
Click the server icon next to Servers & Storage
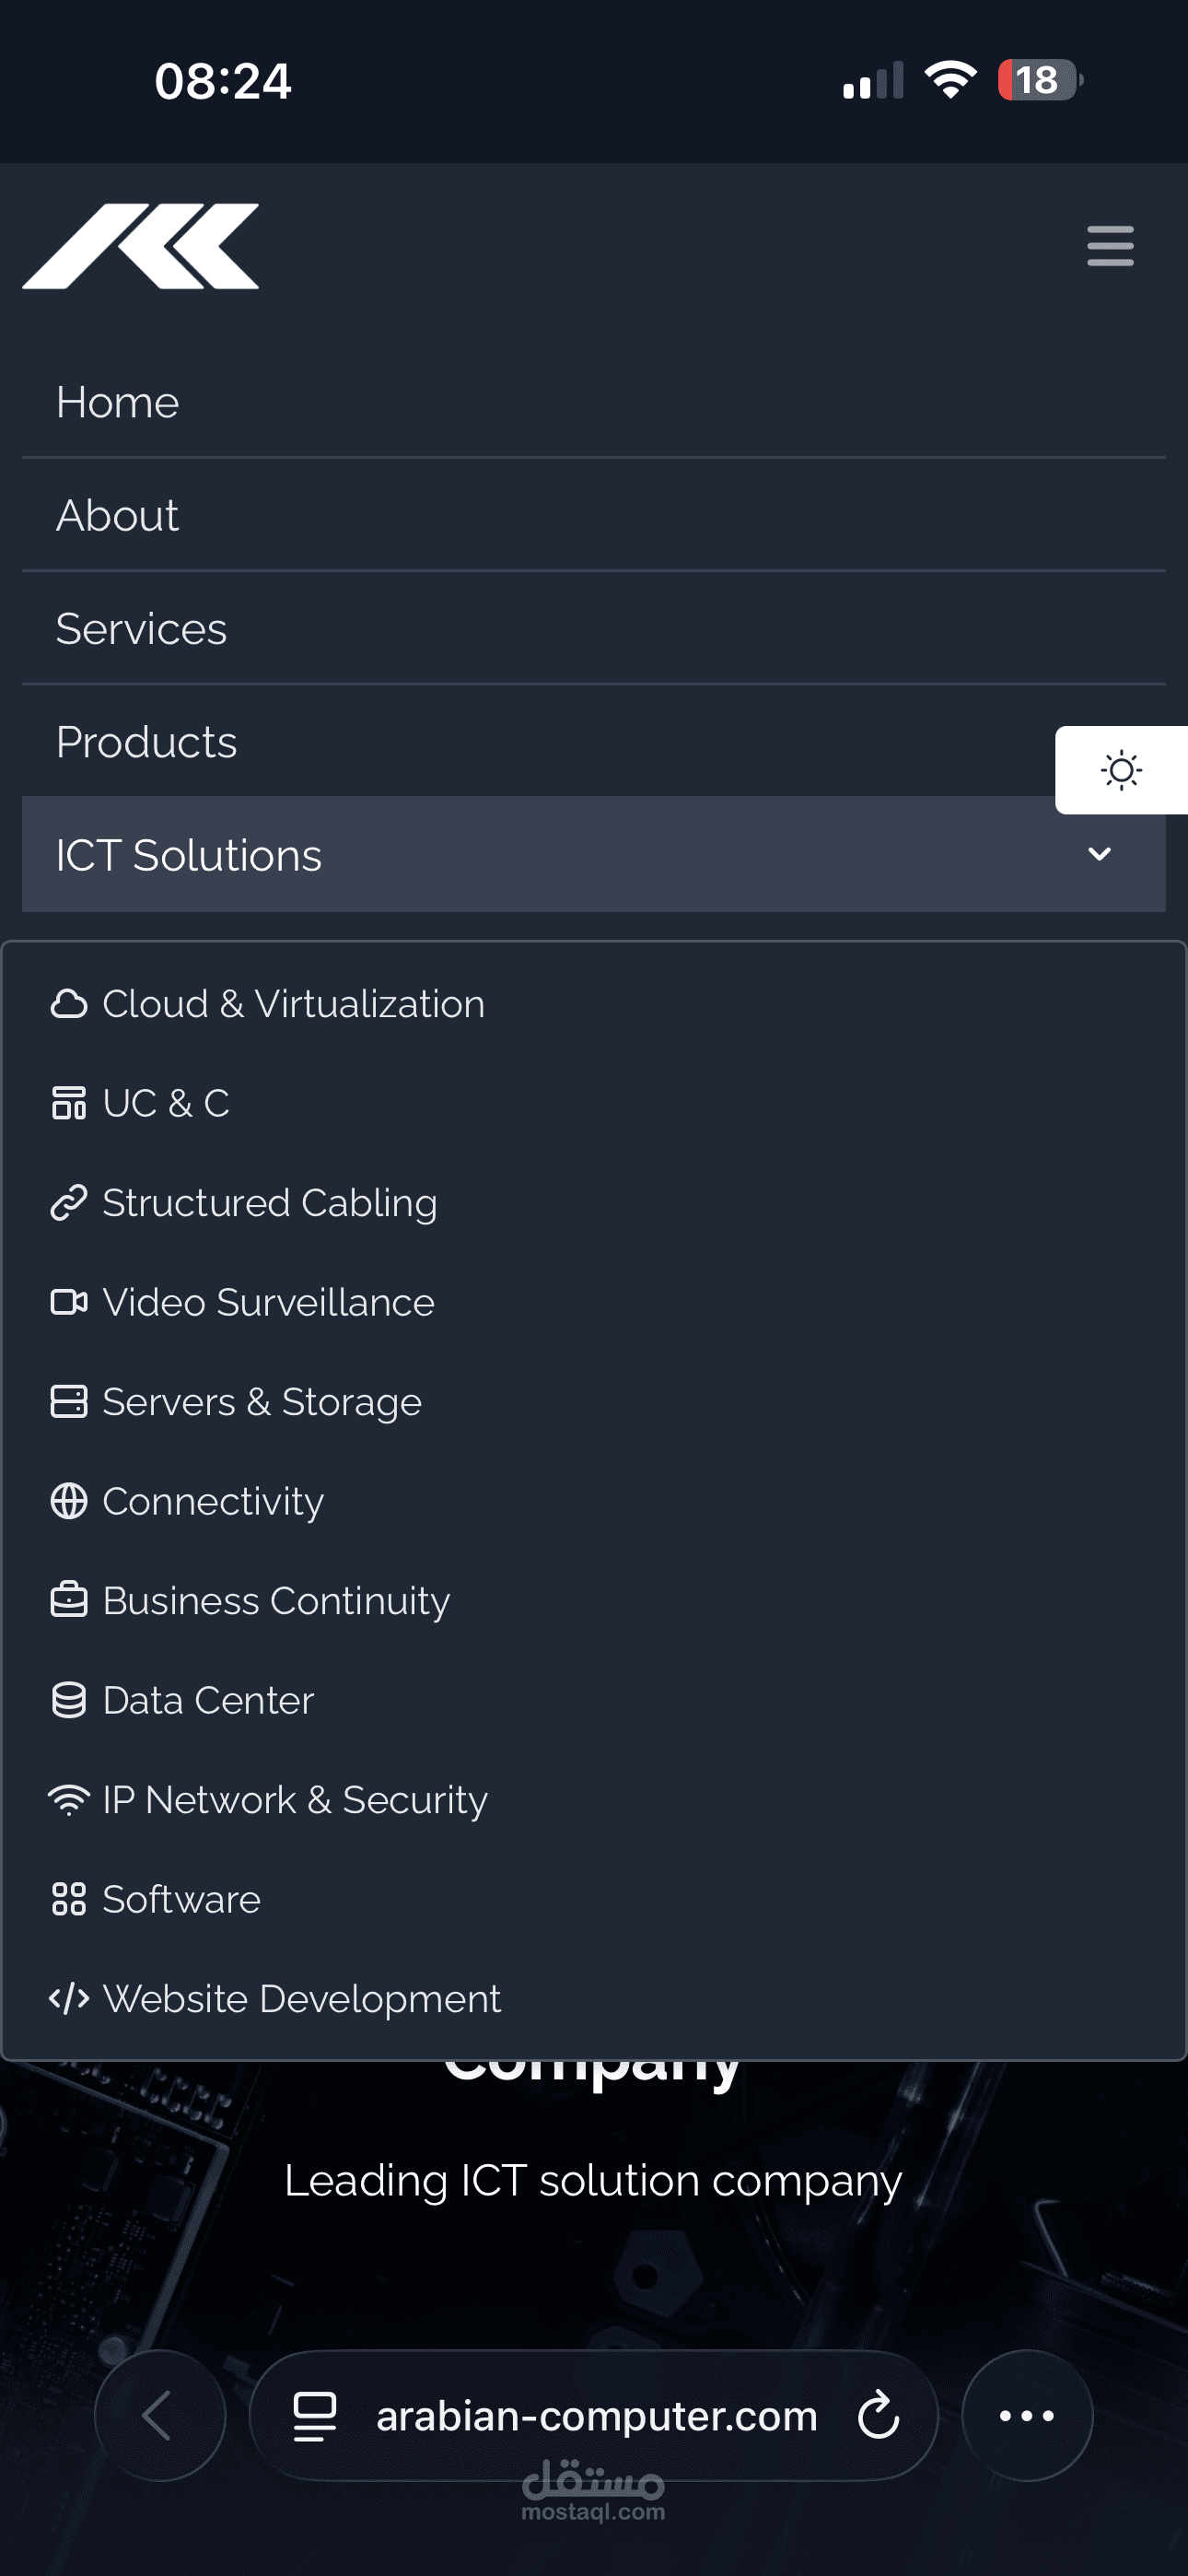68,1401
